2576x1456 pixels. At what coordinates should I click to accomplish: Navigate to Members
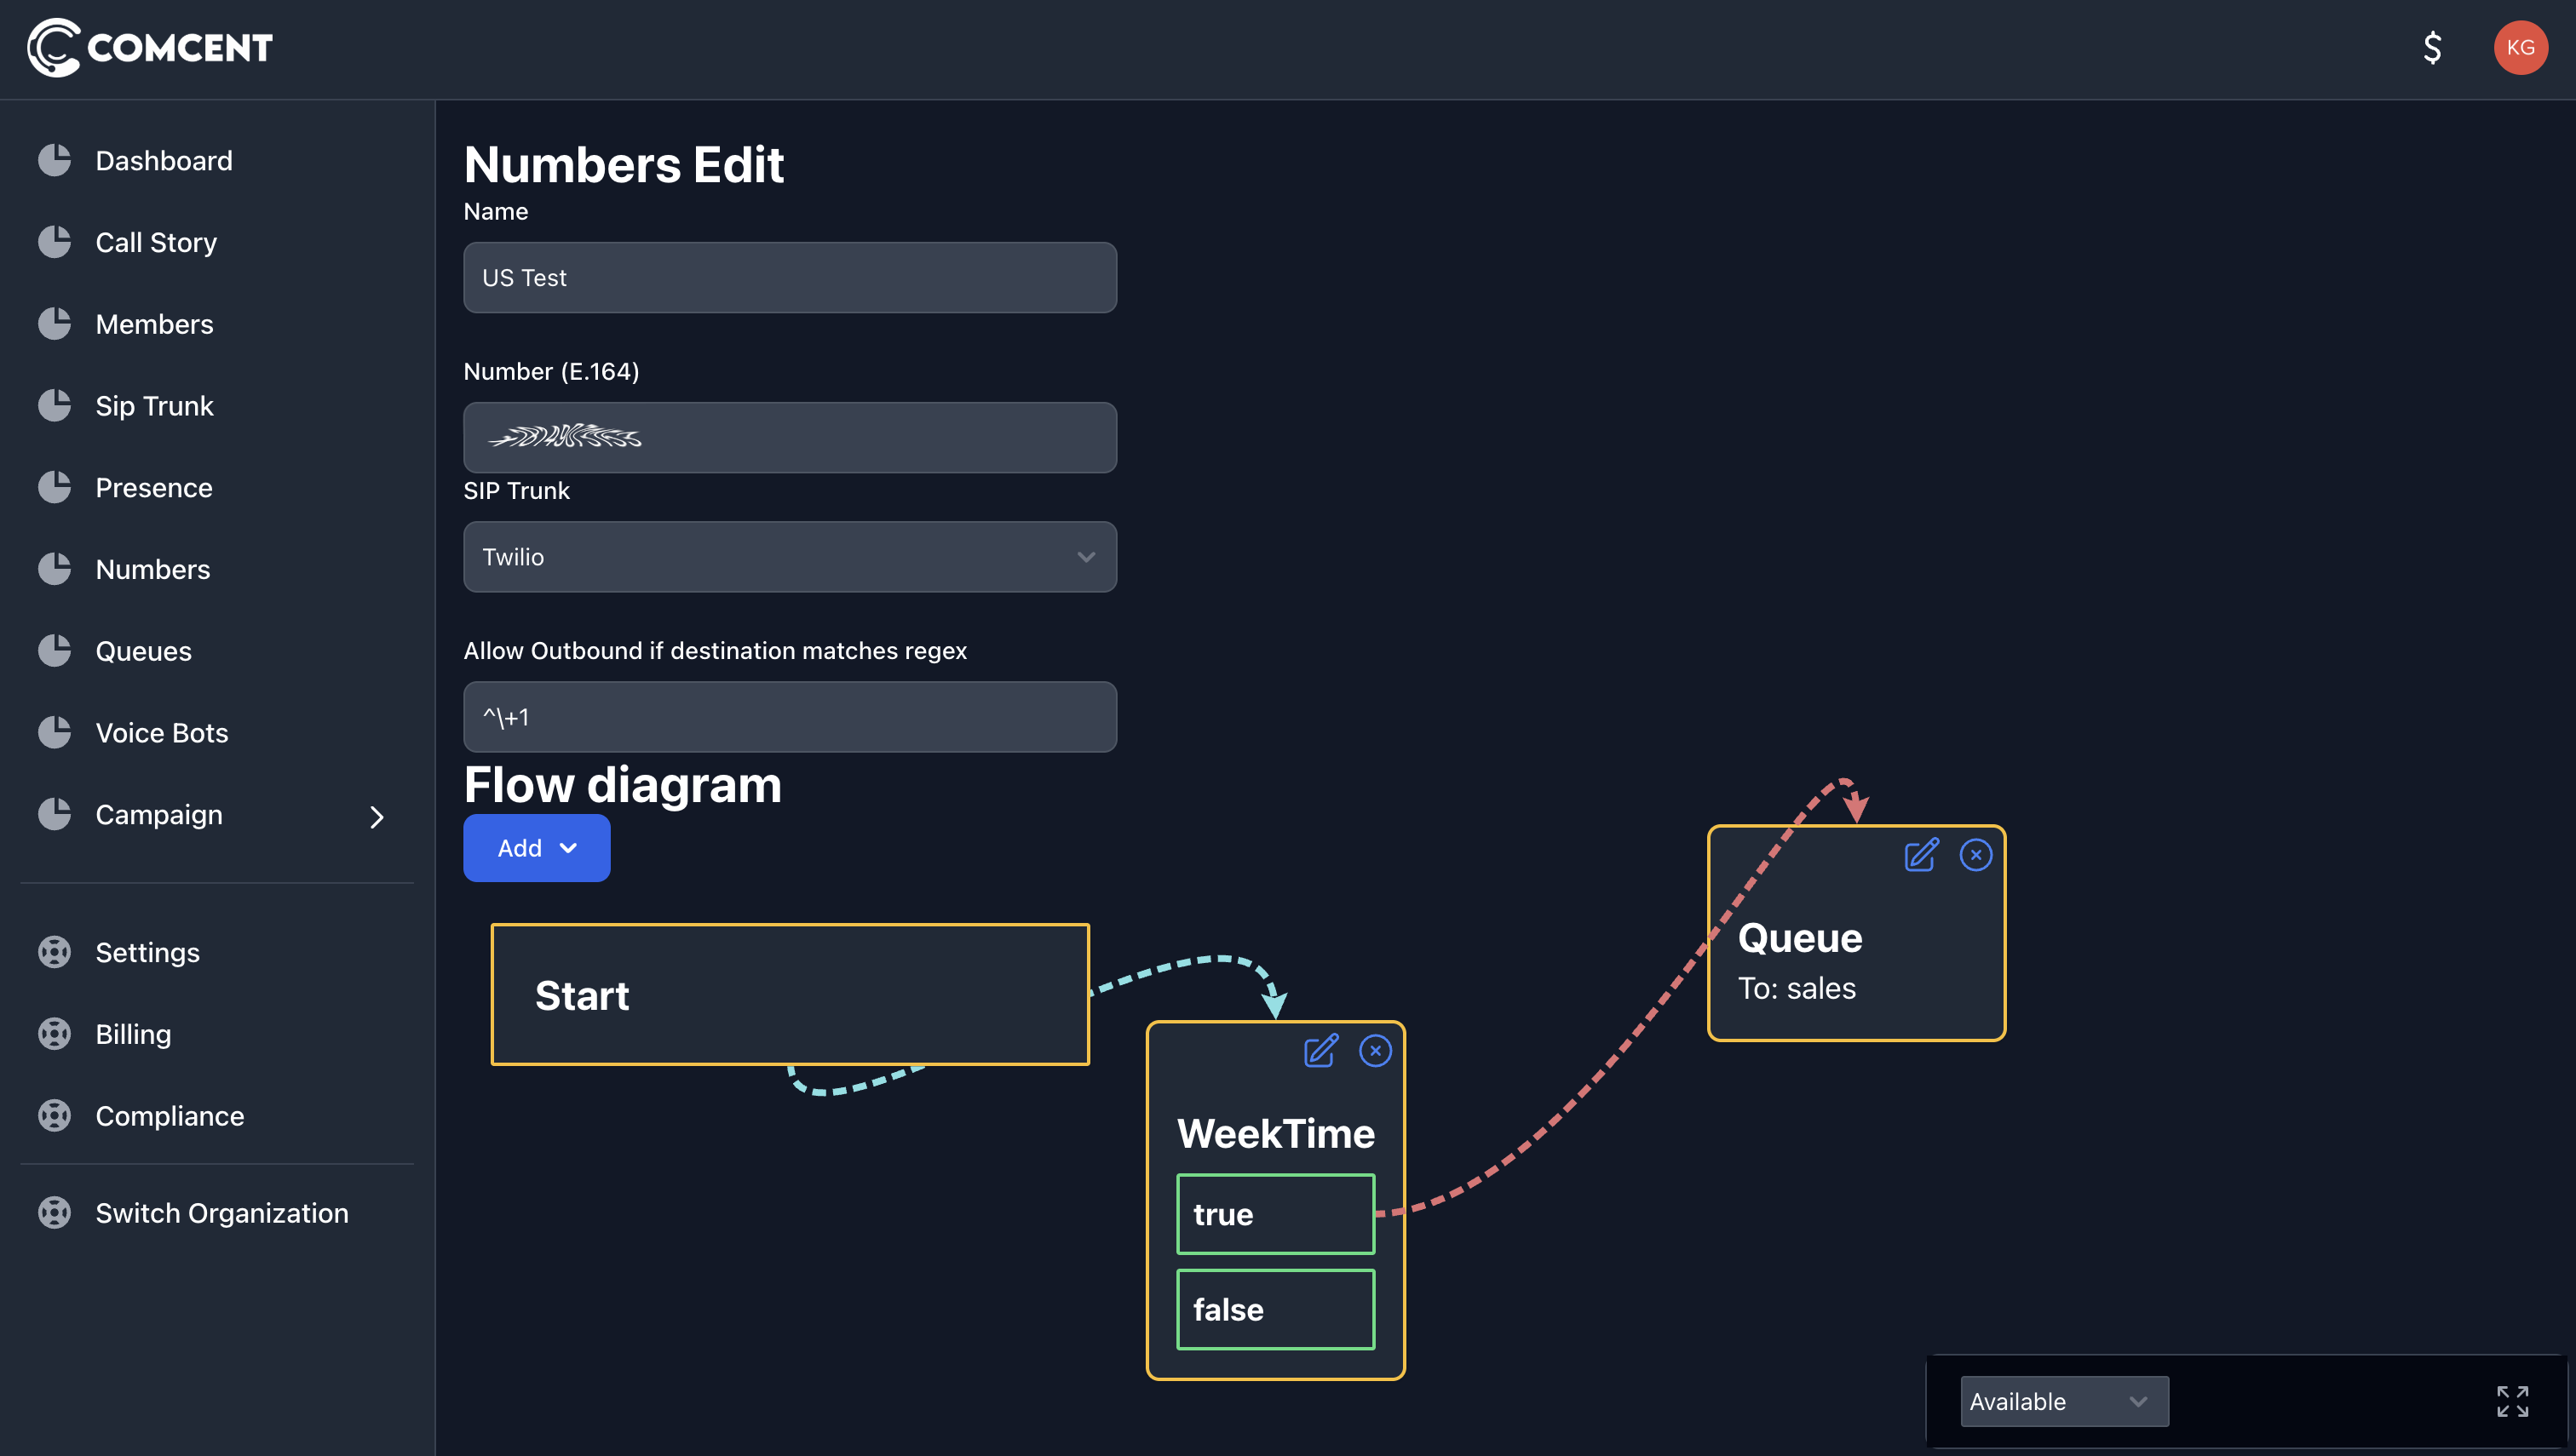(154, 324)
